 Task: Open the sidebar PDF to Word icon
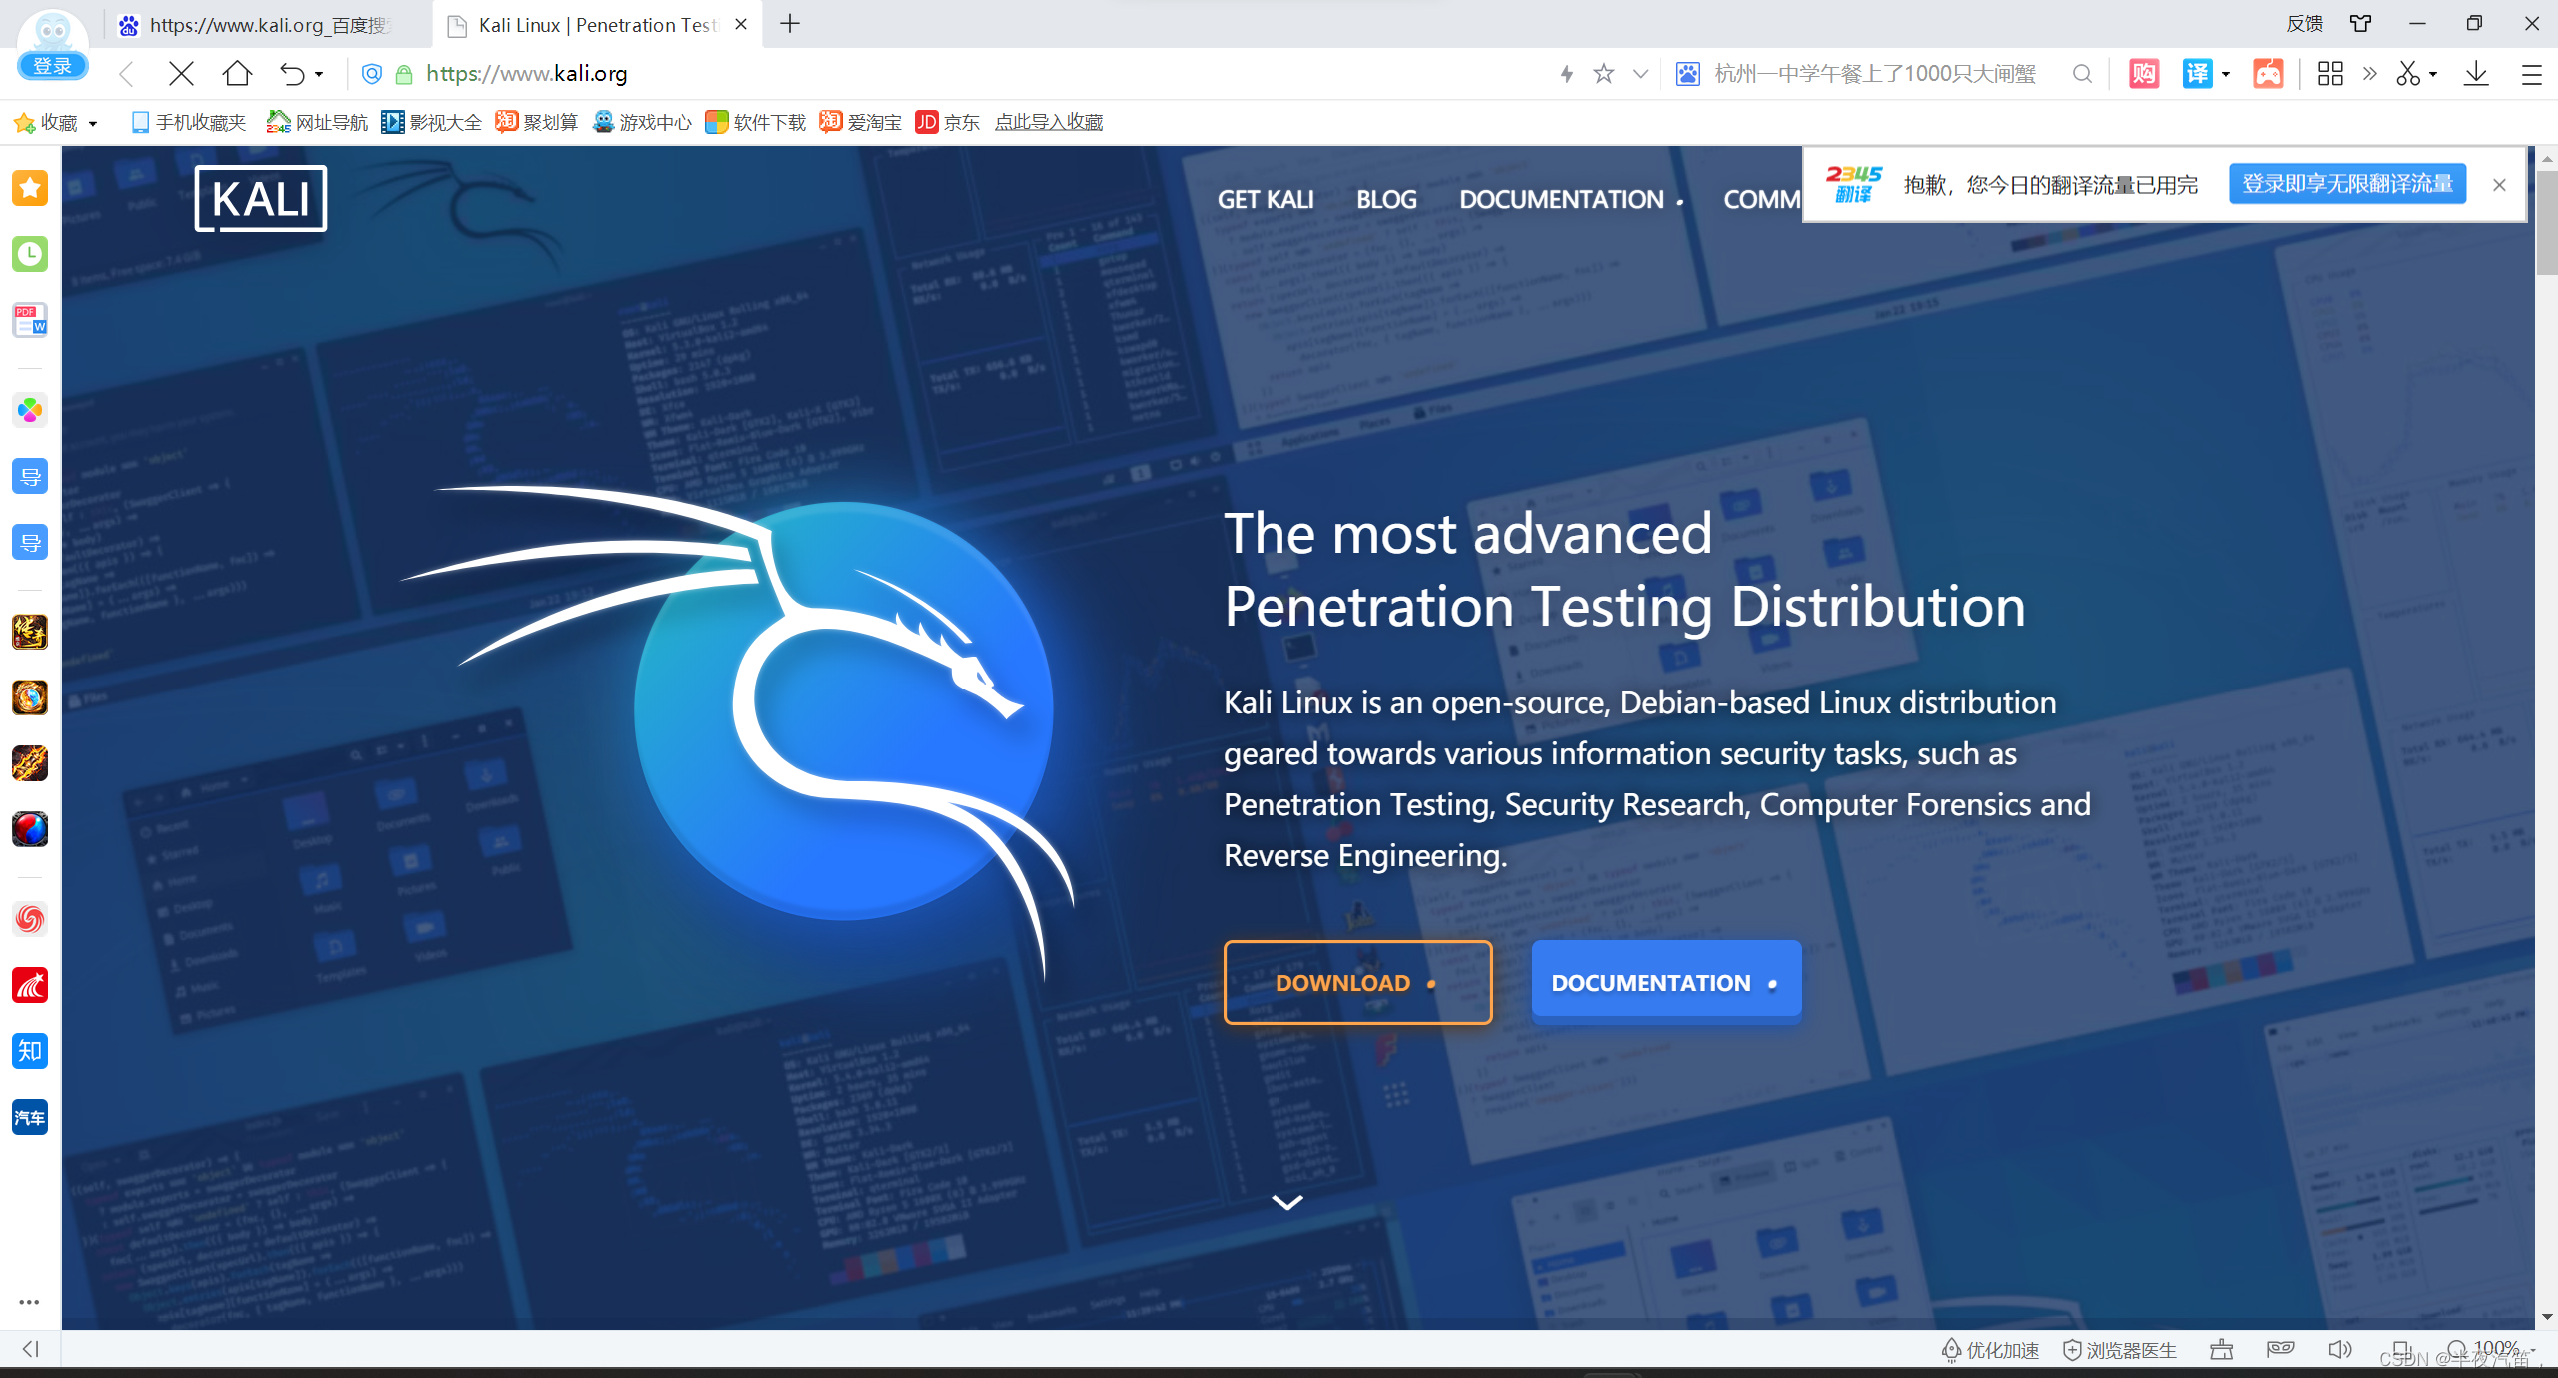(30, 320)
